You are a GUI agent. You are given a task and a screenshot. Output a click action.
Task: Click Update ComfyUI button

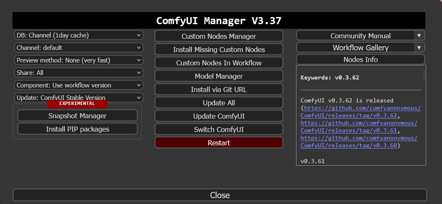click(x=219, y=116)
